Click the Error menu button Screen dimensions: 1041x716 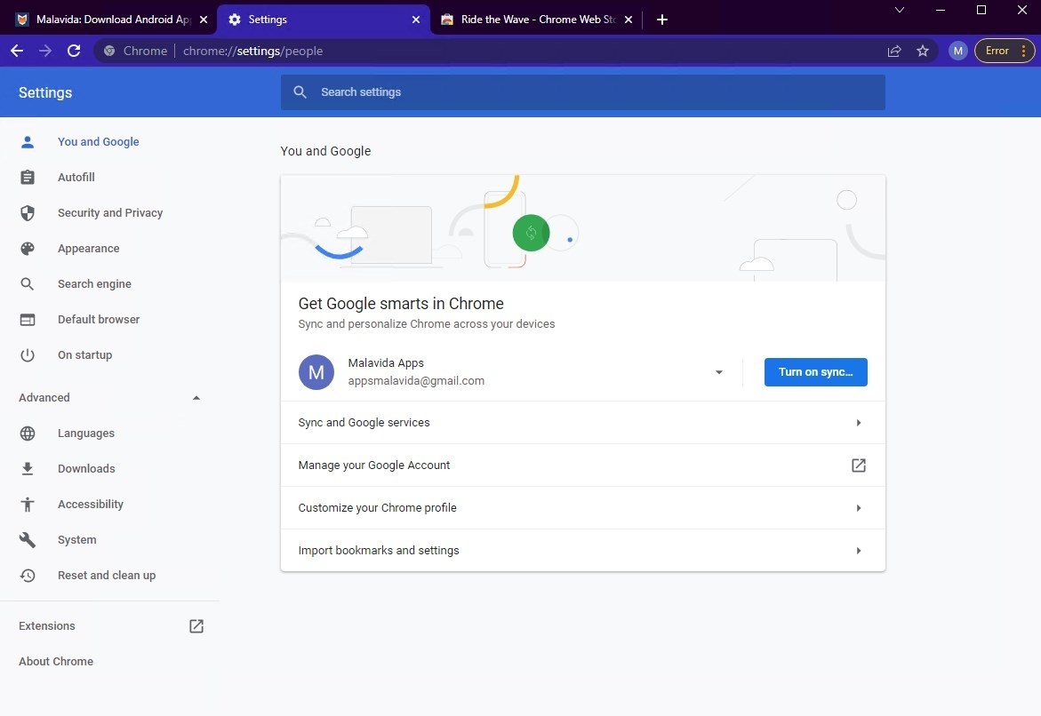click(x=1005, y=52)
